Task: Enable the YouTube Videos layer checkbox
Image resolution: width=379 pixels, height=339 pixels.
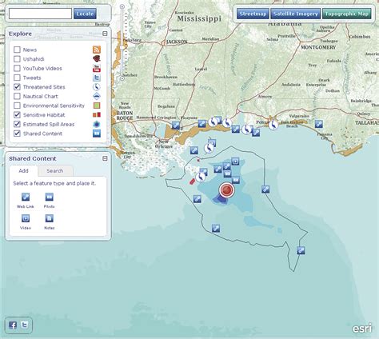Action: pyautogui.click(x=17, y=68)
